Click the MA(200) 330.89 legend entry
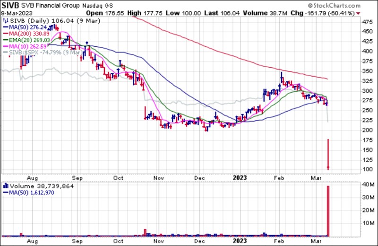This screenshot has width=378, height=246. click(26, 34)
